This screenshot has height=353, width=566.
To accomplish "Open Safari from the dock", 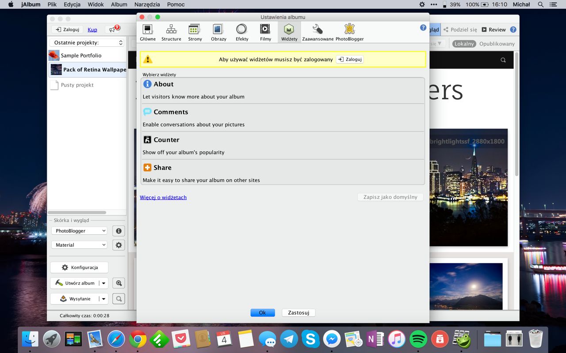I will coord(116,339).
